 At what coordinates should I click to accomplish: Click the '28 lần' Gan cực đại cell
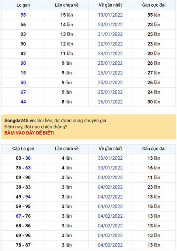click(x=154, y=63)
